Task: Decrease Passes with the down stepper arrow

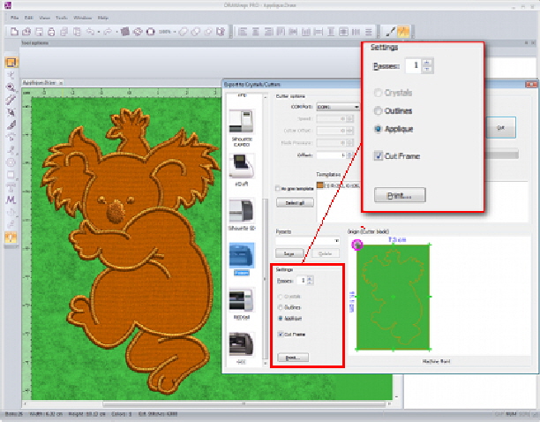Action: click(x=310, y=283)
